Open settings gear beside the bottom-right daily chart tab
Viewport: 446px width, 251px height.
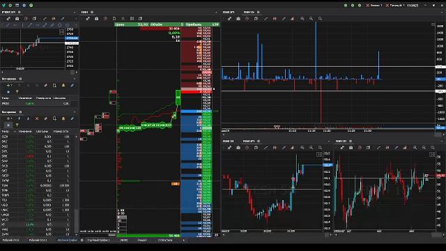pyautogui.click(x=351, y=141)
